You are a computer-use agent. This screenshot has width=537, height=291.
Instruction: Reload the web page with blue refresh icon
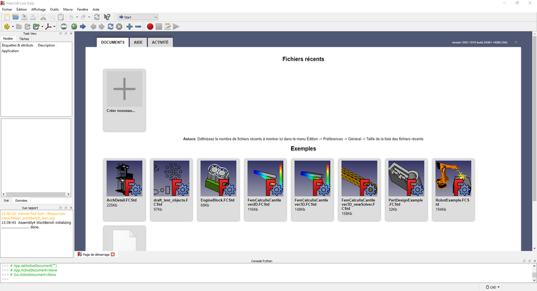[x=110, y=26]
